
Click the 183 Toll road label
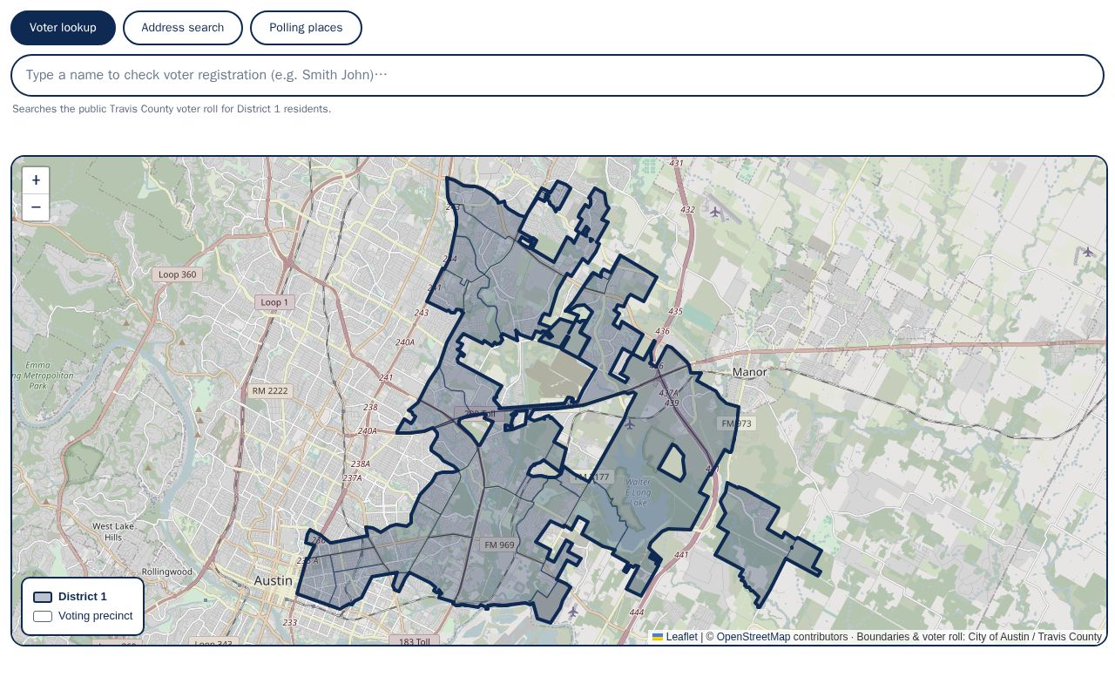coord(415,642)
